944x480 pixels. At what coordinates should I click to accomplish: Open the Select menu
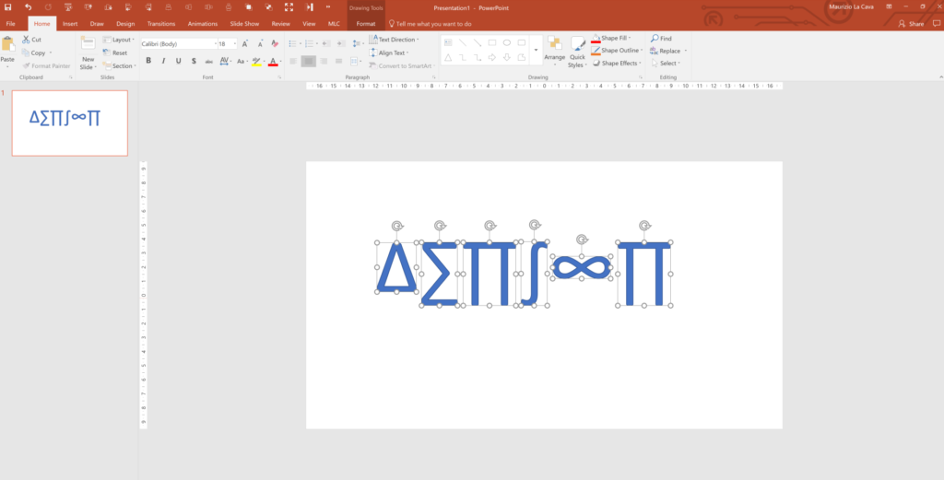[666, 64]
